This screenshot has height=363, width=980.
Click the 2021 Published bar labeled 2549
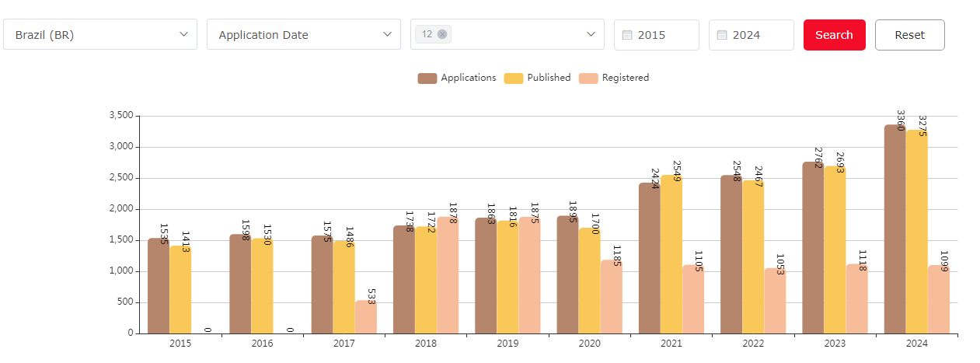pos(671,257)
